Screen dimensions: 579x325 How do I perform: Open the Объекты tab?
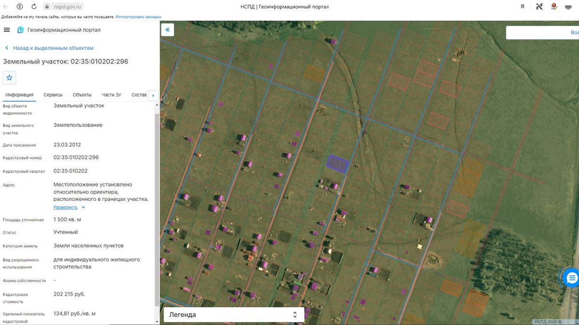[x=82, y=95]
